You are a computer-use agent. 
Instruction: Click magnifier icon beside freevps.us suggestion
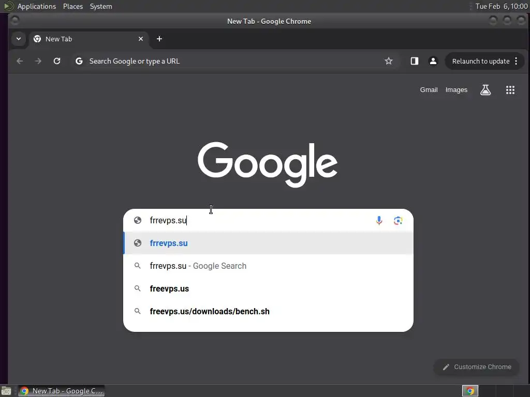tap(138, 288)
